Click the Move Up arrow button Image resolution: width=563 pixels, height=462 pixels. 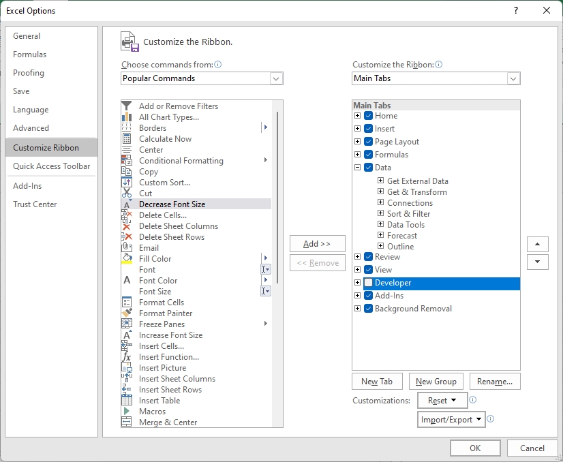tap(538, 244)
